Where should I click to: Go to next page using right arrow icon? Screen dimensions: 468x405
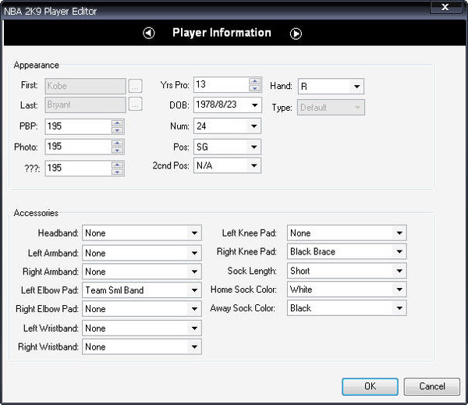[x=296, y=34]
